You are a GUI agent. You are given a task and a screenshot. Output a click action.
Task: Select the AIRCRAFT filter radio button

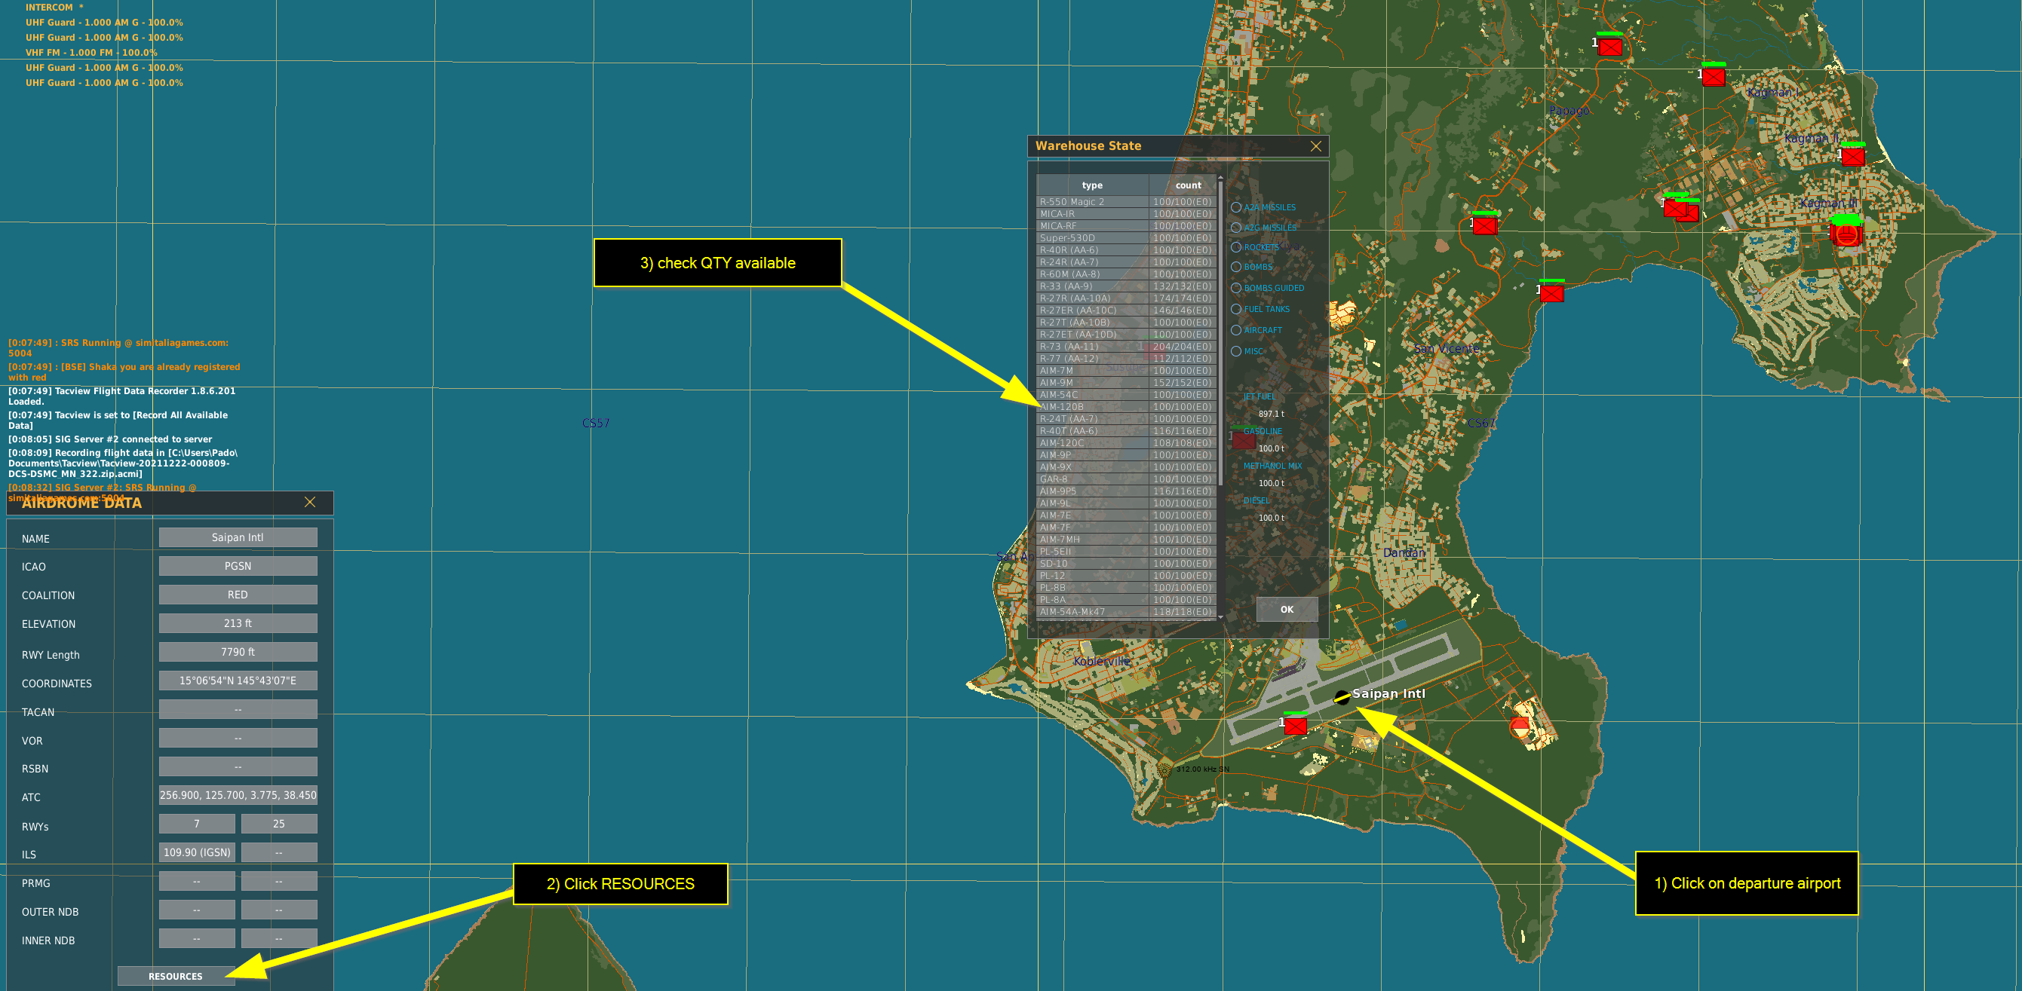[x=1236, y=330]
